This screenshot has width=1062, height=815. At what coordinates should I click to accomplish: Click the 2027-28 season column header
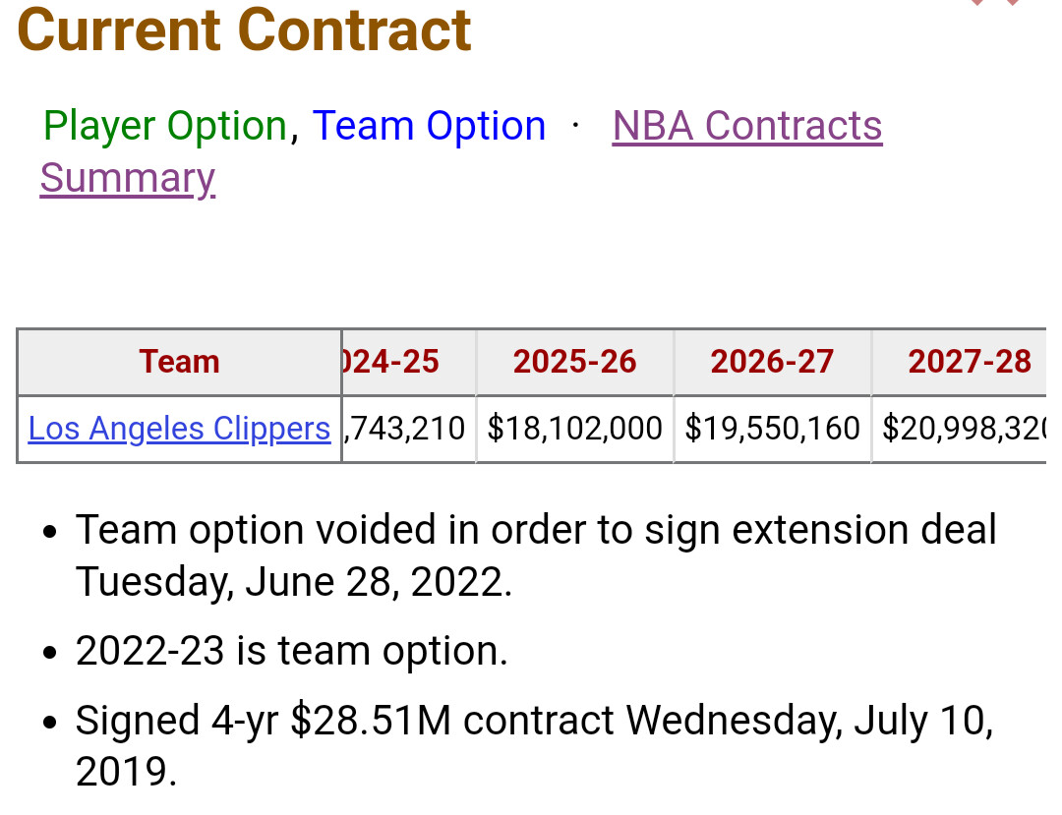point(969,362)
